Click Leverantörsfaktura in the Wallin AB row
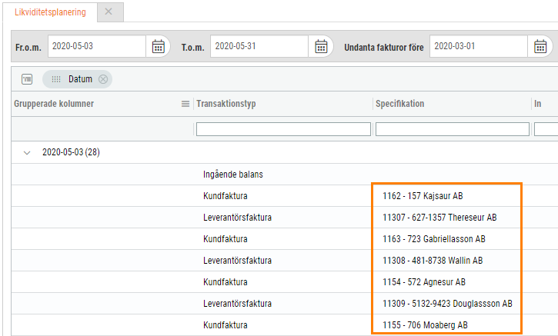The width and height of the screenshot is (558, 336). 237,261
